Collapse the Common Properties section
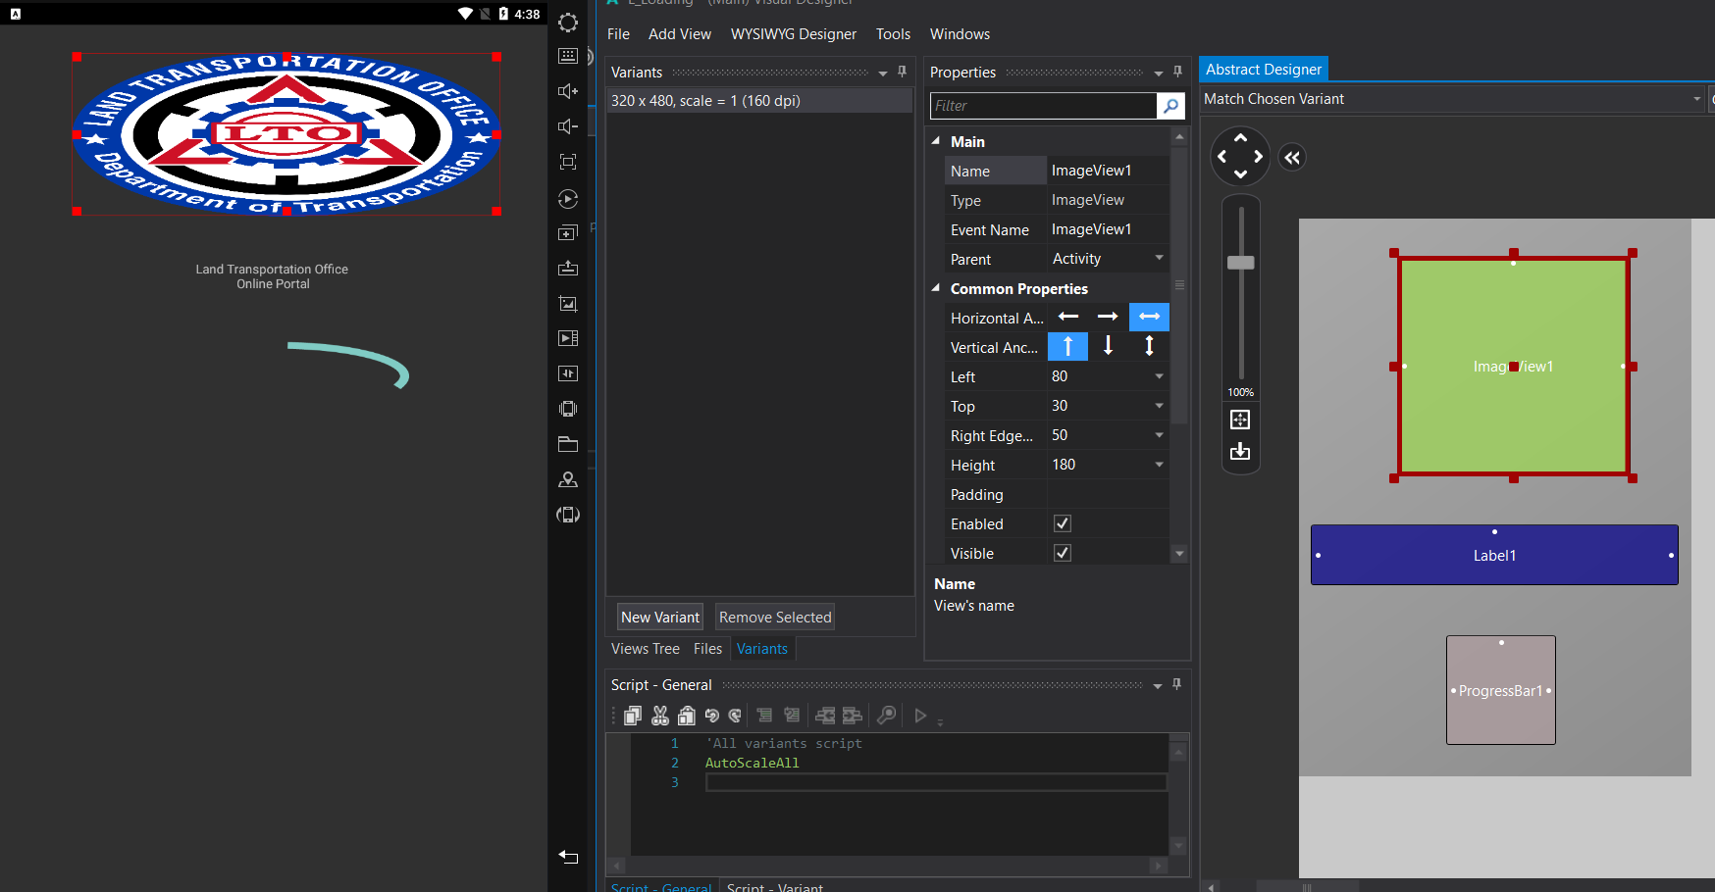The image size is (1715, 892). [x=936, y=288]
